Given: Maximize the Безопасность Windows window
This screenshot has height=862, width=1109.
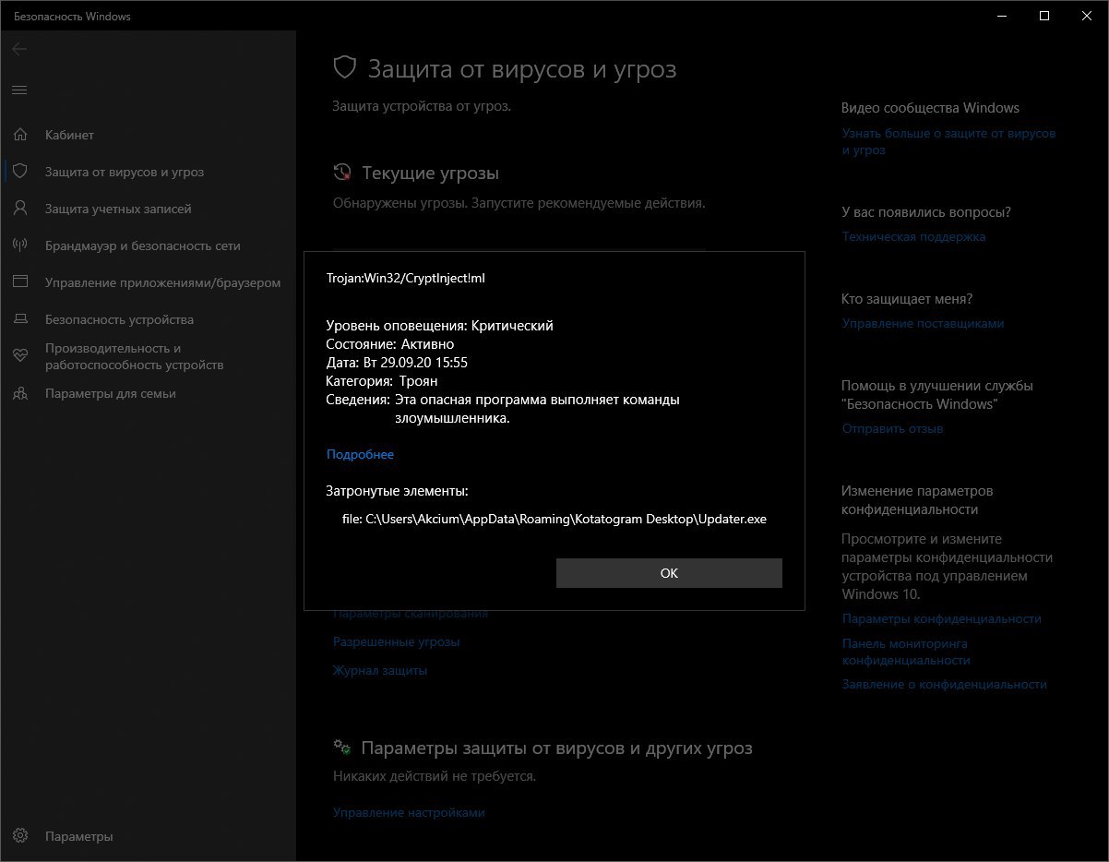Looking at the screenshot, I should click(1044, 16).
